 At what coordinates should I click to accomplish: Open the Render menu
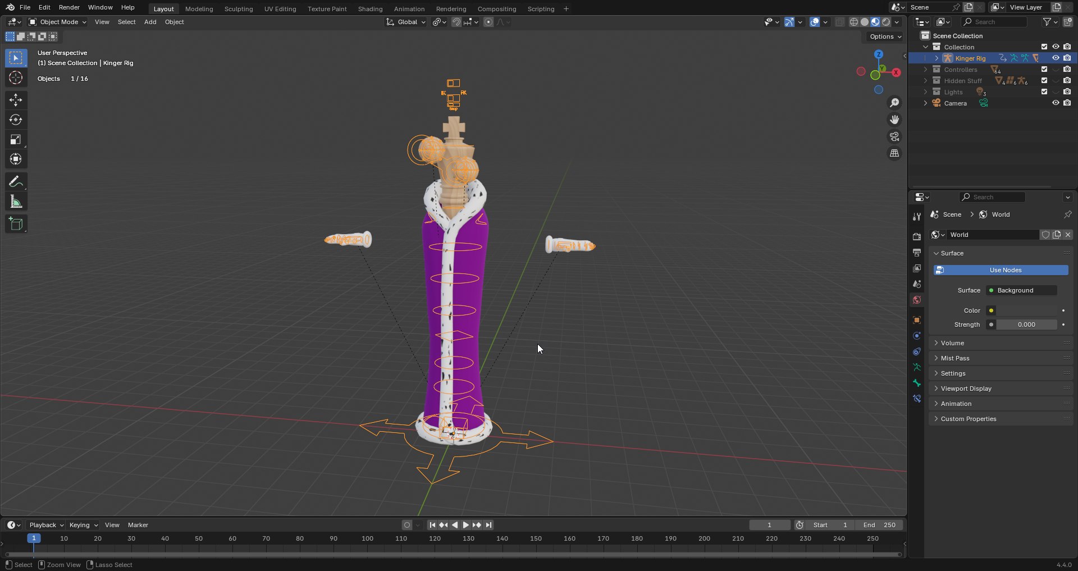(69, 7)
